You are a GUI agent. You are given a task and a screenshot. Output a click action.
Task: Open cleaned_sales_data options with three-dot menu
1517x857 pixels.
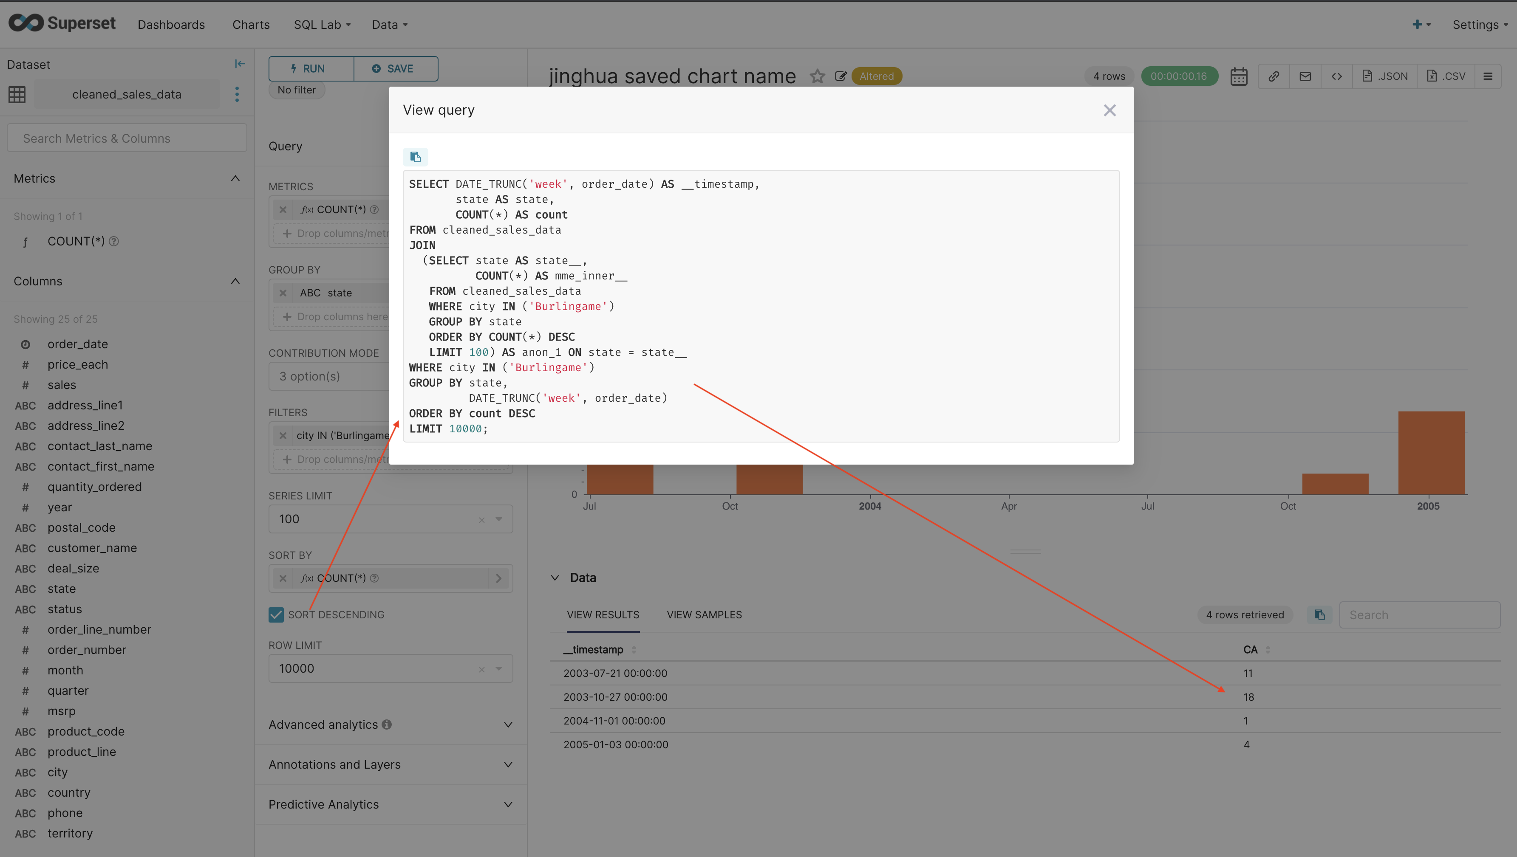[x=237, y=93]
